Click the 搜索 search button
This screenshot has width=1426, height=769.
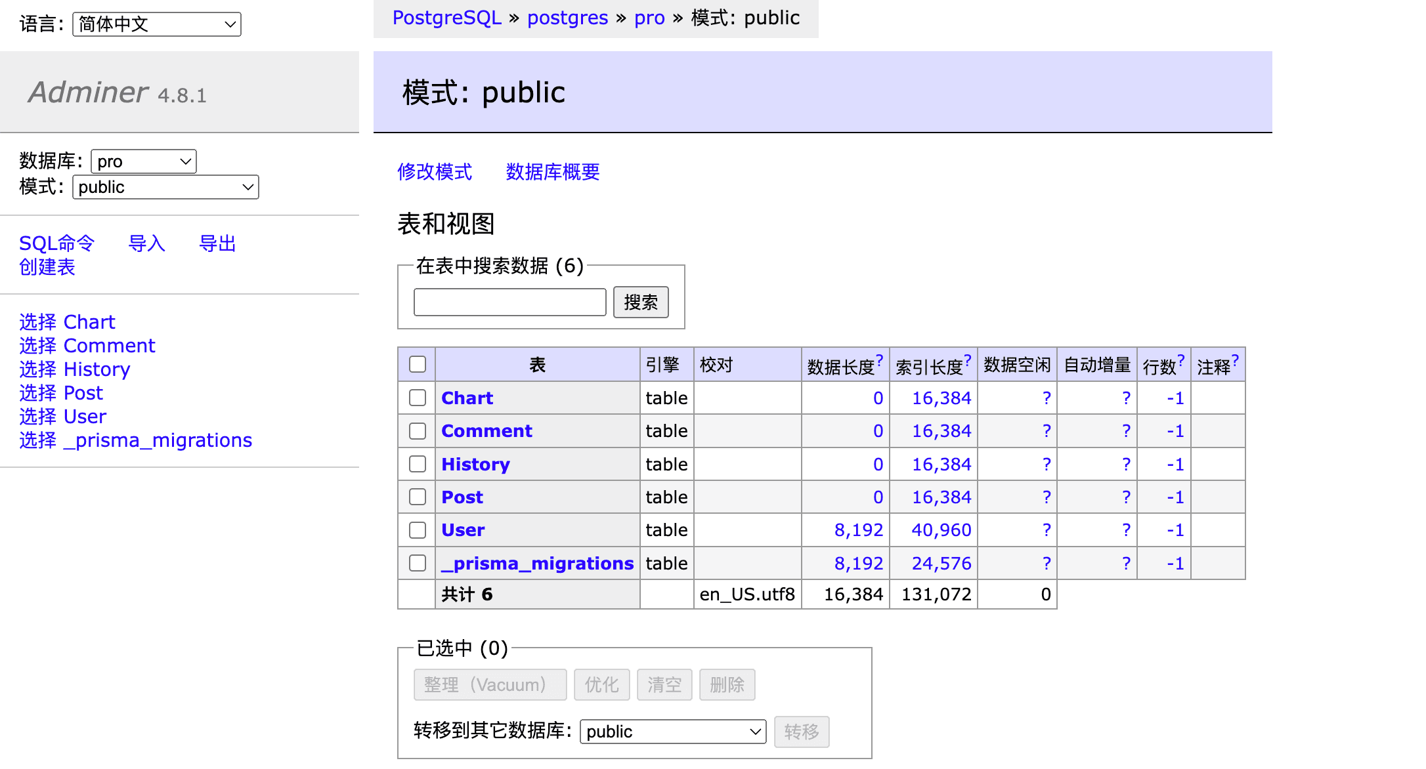(x=641, y=302)
